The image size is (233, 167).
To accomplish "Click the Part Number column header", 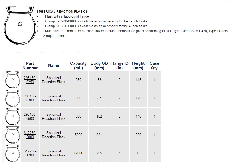I will coord(30,66).
